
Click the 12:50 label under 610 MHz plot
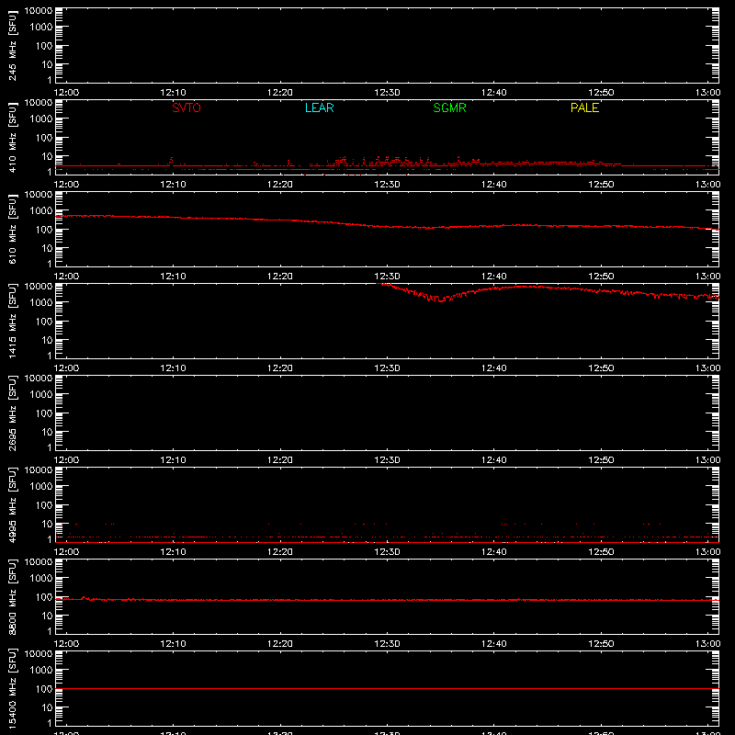(601, 277)
